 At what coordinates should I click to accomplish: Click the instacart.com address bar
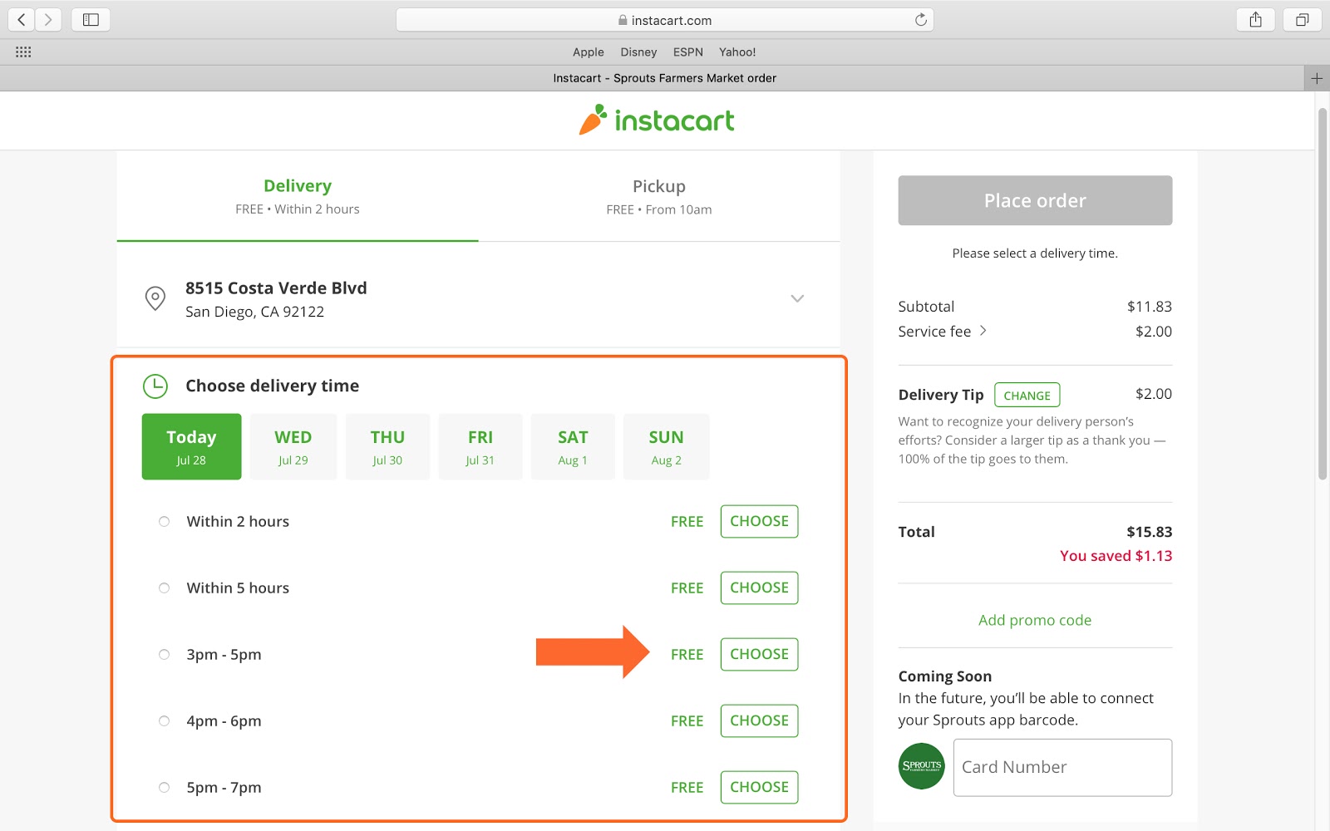(x=665, y=20)
